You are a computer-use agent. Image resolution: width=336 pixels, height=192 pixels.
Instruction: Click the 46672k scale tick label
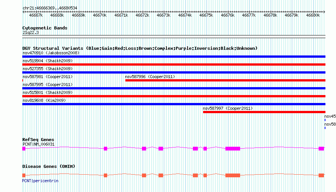[x=142, y=15]
